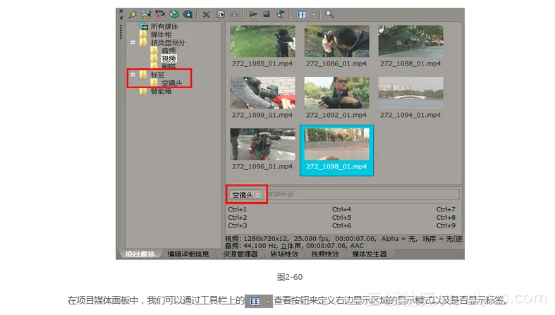Screen dimensions: 555x315
Task: Switch to the 视频特效 tab
Action: 324,254
